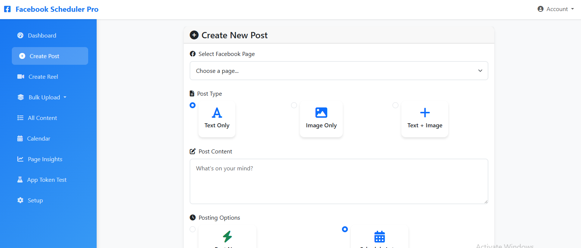Click the picture icon for Image Only
Screen dimensions: 581x248
tap(321, 113)
